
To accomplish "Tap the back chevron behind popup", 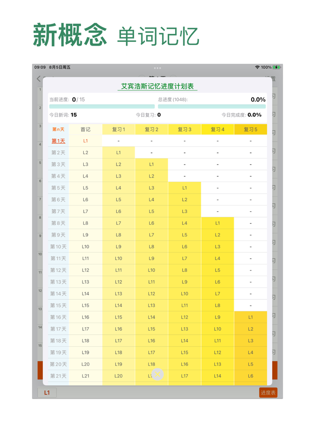I will (x=39, y=79).
